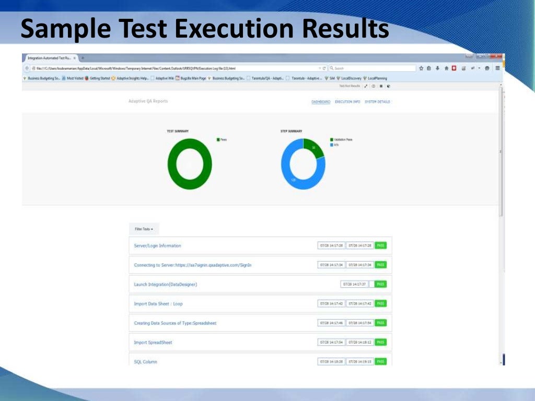Open the Adaptive Insights Help bookmark

pyautogui.click(x=130, y=78)
